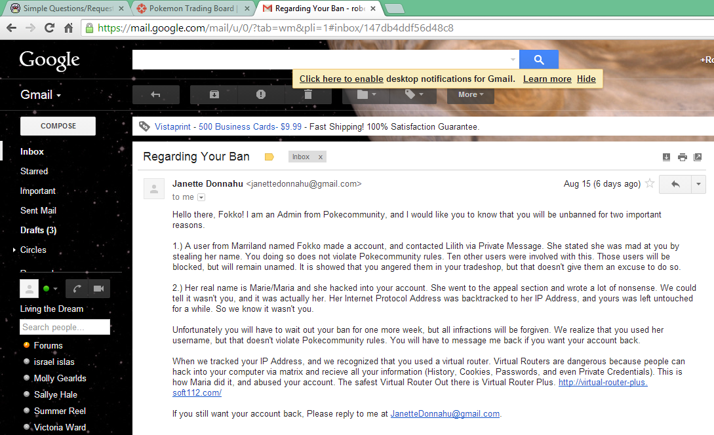Switch to Simple Questions/Requests tab

[67, 9]
